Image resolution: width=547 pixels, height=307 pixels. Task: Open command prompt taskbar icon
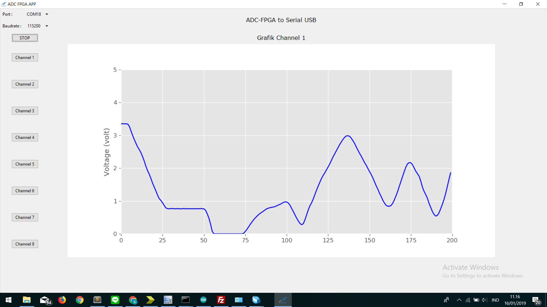click(186, 300)
